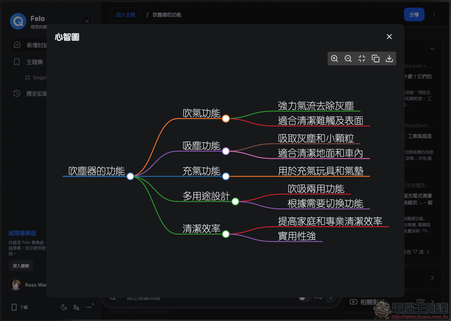The width and height of the screenshot is (451, 321).
Task: Toggle dark mode moon icon
Action: [64, 307]
